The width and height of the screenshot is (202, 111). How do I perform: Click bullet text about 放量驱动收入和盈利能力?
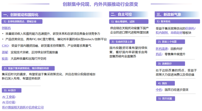coord(53,34)
